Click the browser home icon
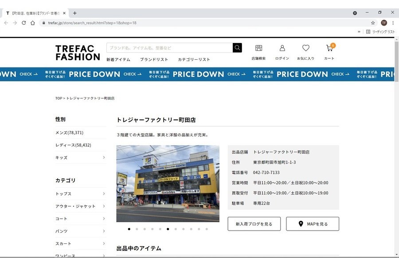This screenshot has height=266, width=399. (x=32, y=23)
